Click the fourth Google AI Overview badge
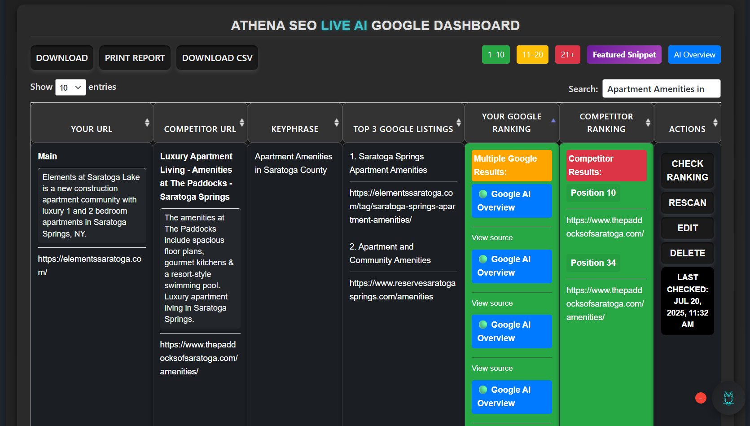 (x=512, y=397)
